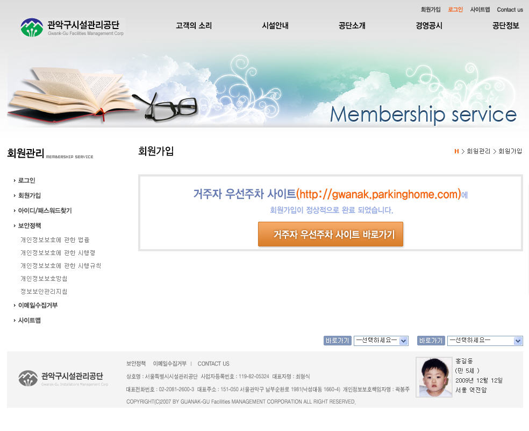
Task: Open the Contact us link in header
Action: 510,10
